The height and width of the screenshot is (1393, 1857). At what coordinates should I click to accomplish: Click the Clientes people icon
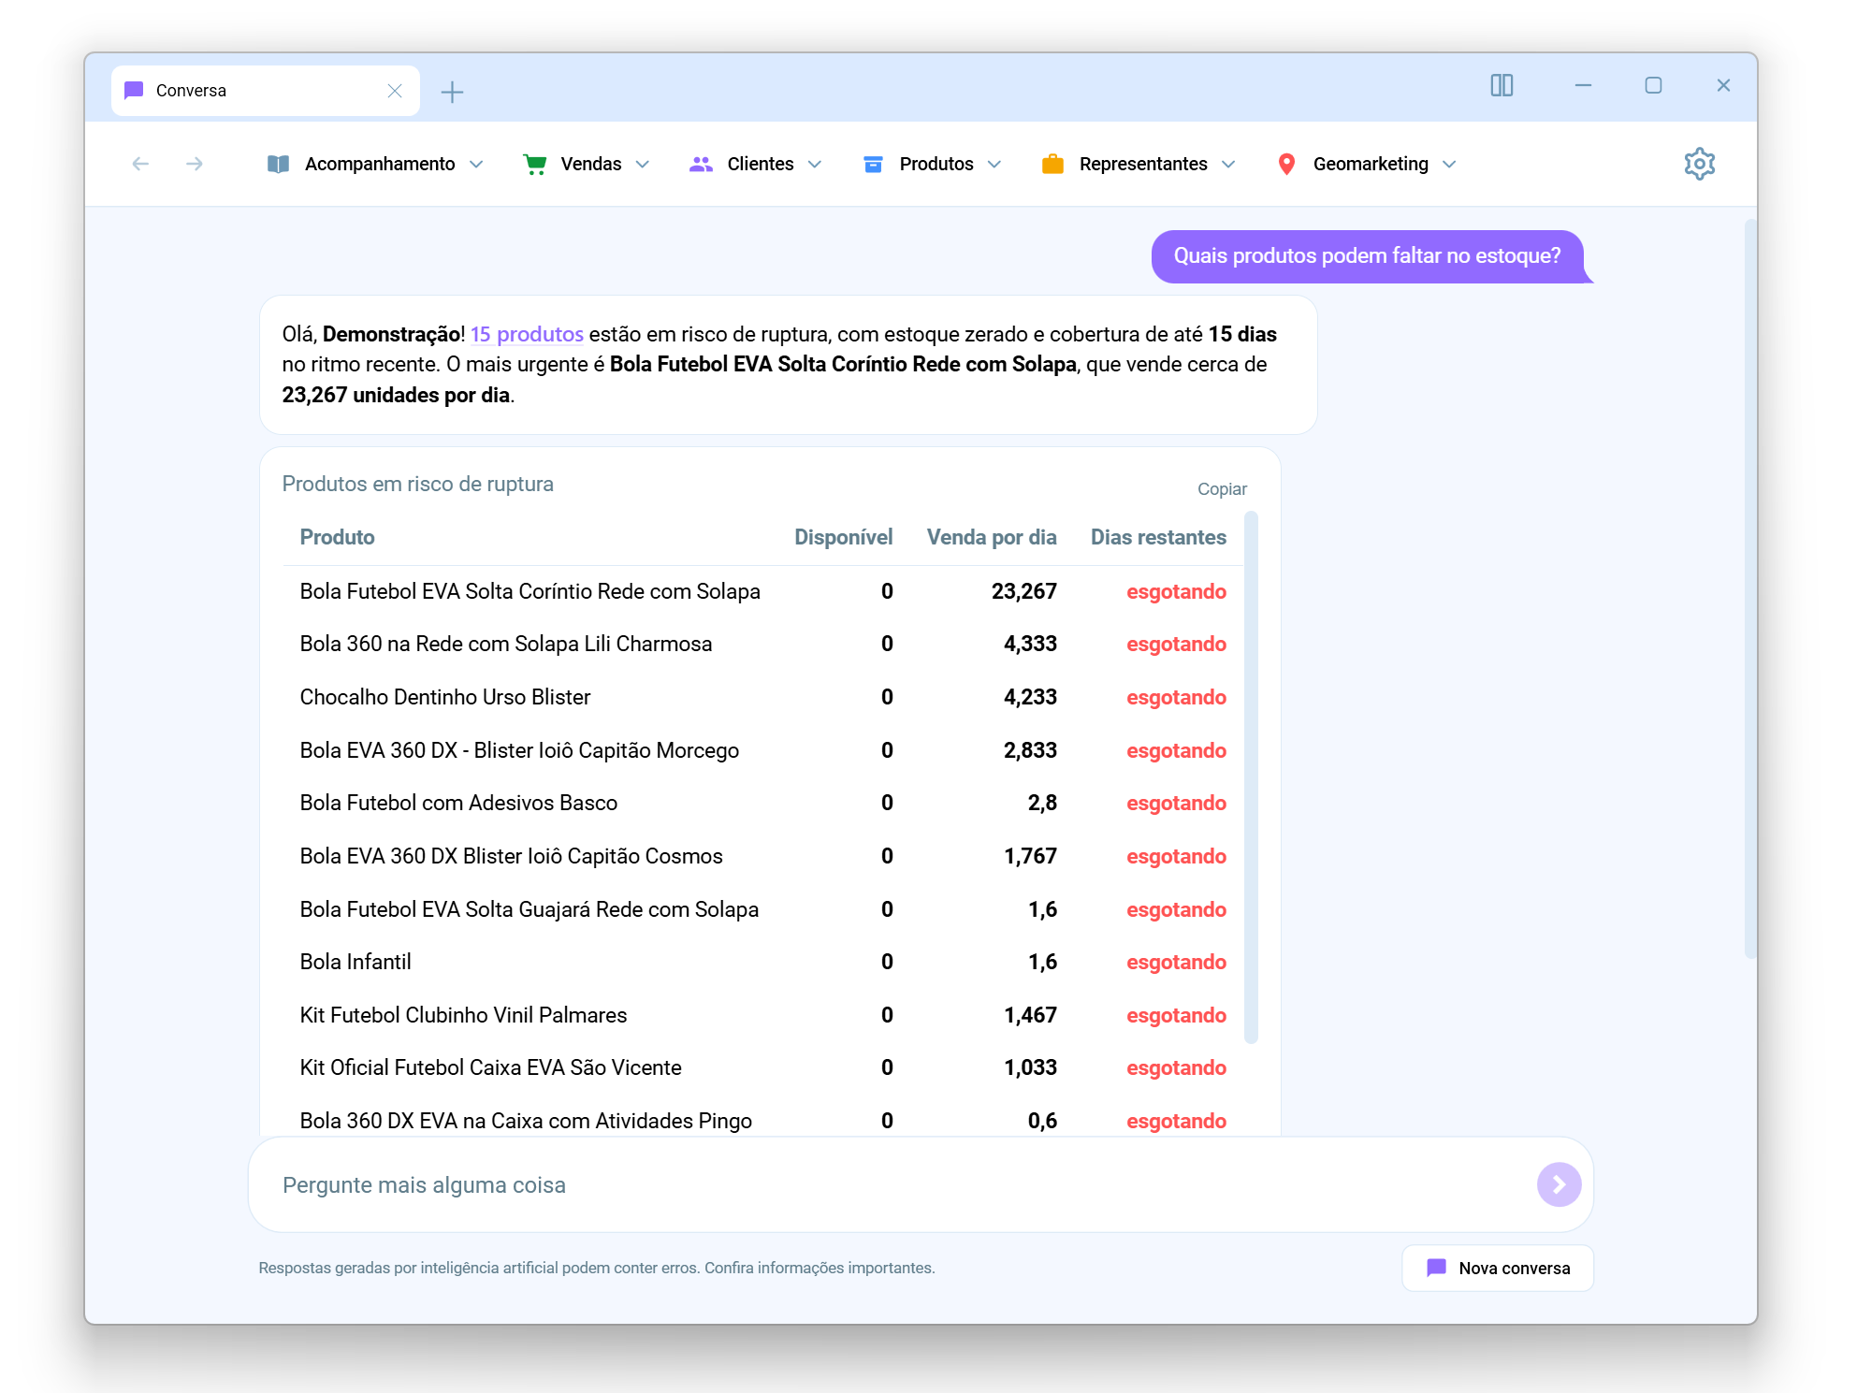(701, 164)
